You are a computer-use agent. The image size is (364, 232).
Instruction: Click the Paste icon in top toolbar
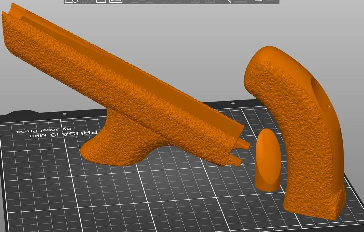[x=149, y=1]
